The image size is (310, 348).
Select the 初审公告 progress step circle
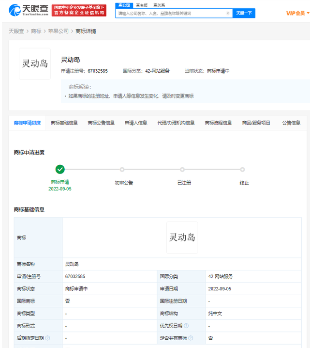point(122,170)
